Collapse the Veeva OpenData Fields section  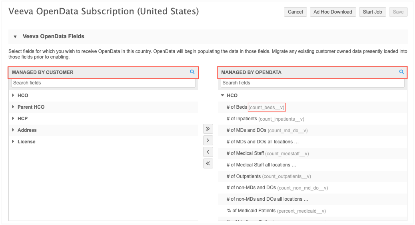pos(15,37)
